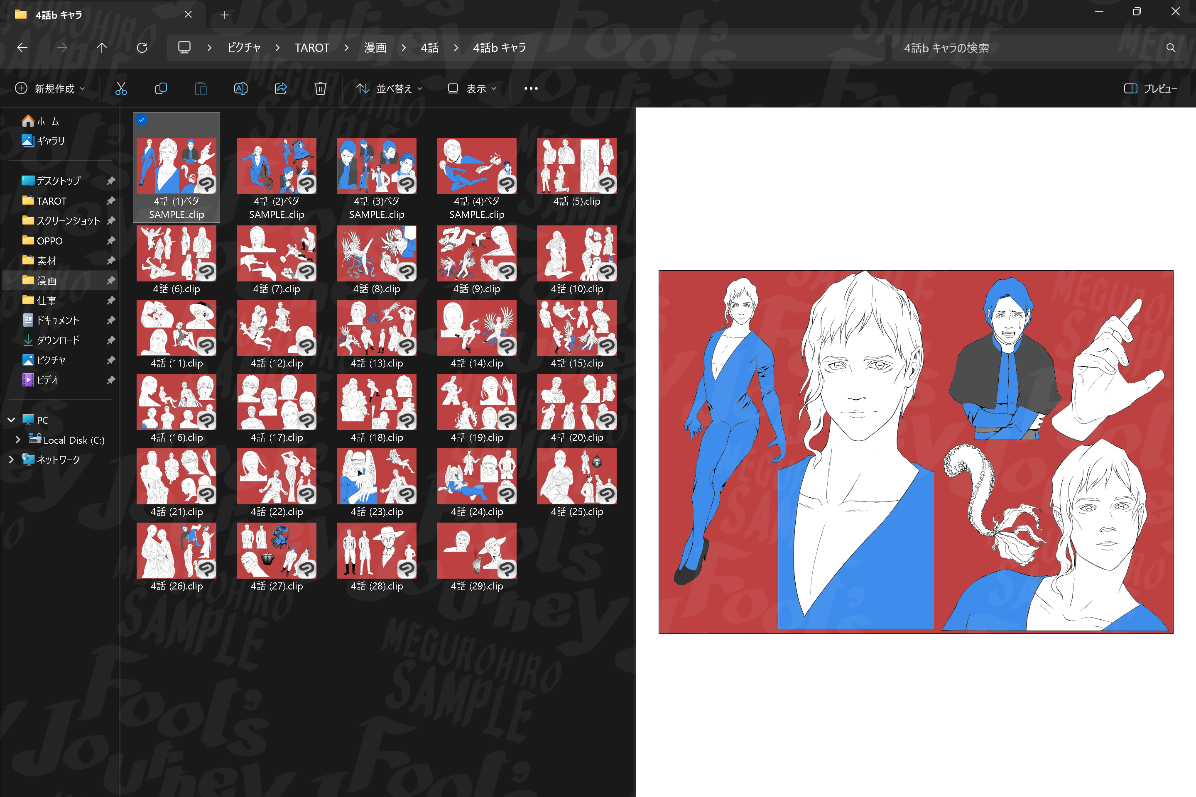
Task: Expand the Local Disk (C:) tree node
Action: (x=18, y=440)
